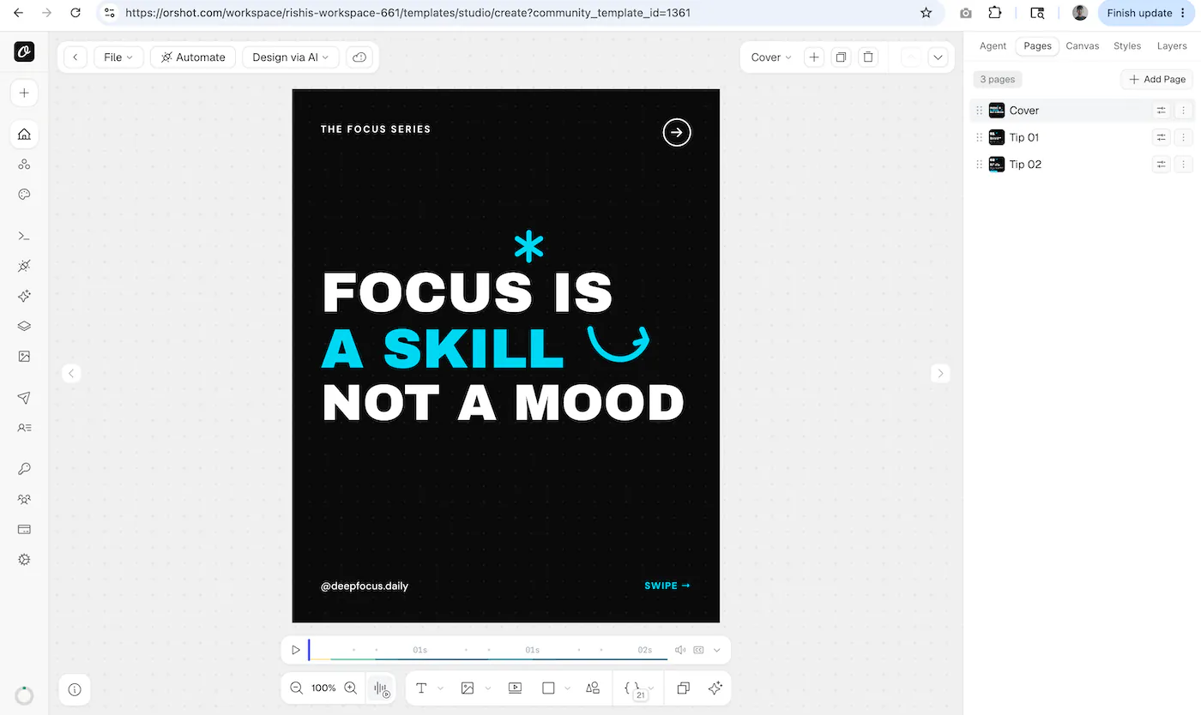1201x715 pixels.
Task: Play the timeline animation
Action: pos(296,650)
